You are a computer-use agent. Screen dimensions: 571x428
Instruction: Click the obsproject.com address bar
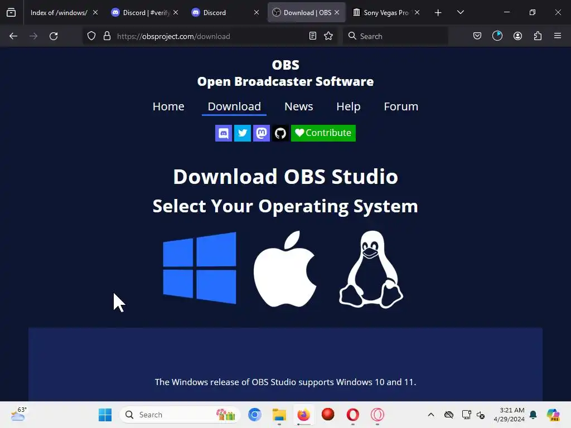pyautogui.click(x=210, y=36)
